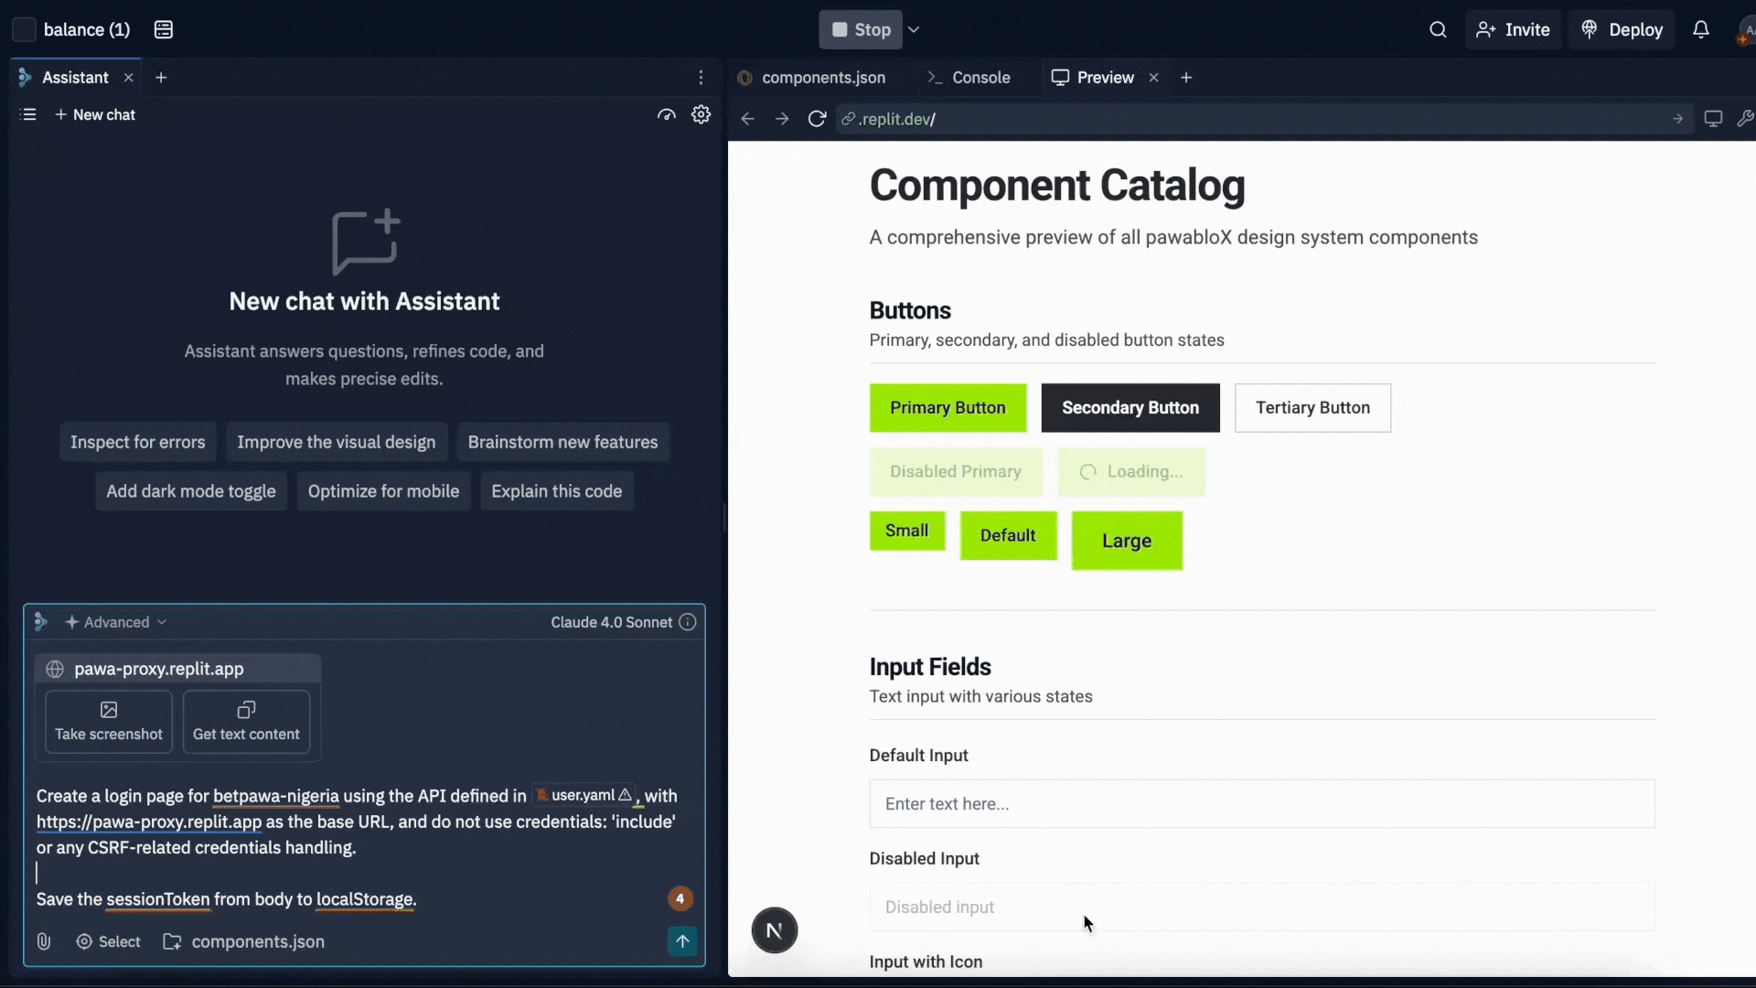Add a new tab in the left pane
This screenshot has height=988, width=1756.
pos(161,78)
